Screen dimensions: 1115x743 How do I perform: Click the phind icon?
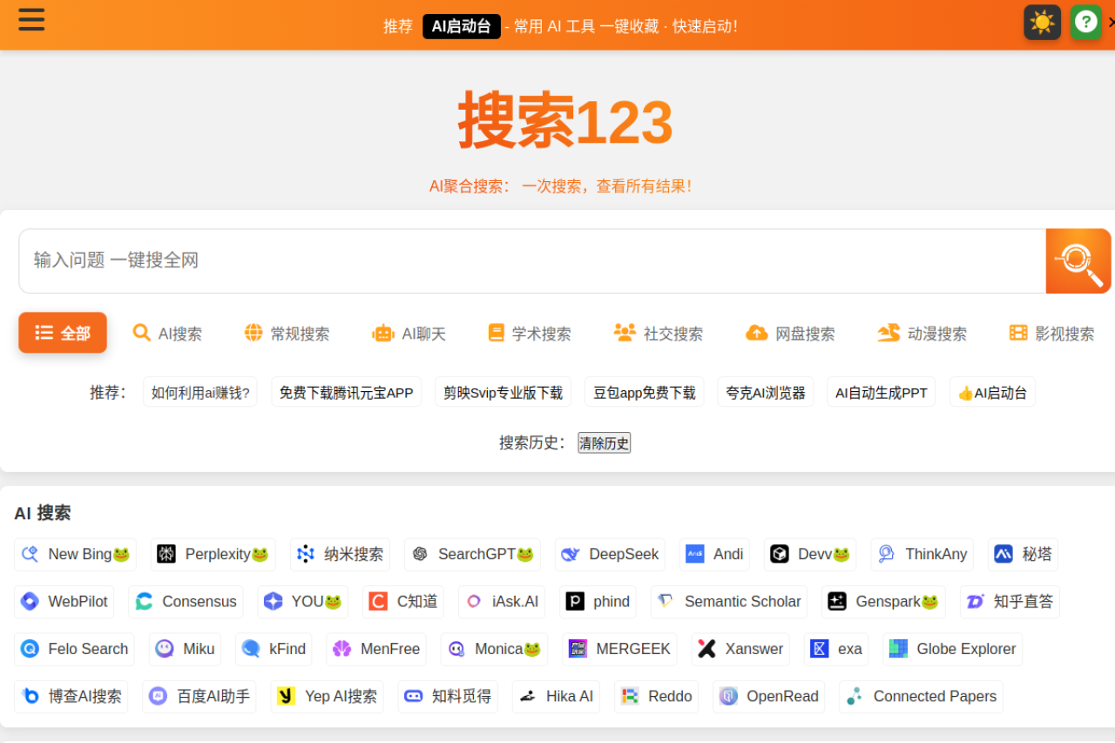[x=575, y=601]
